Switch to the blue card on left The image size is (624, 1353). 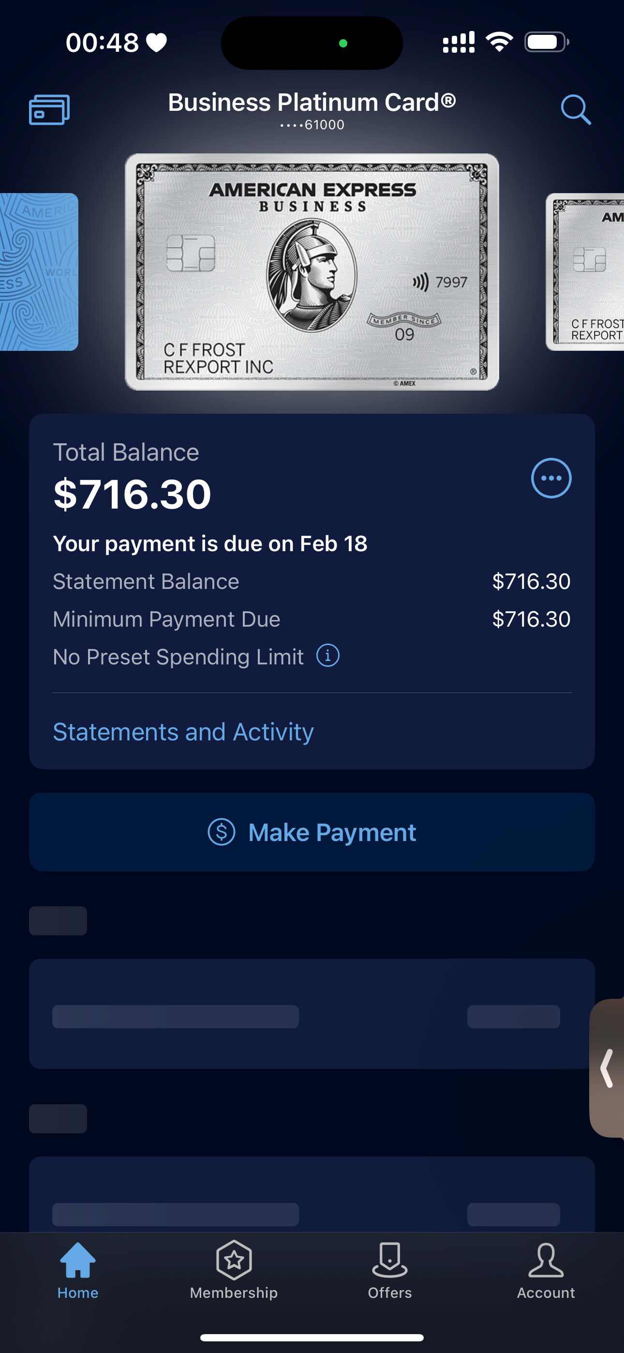click(x=38, y=271)
